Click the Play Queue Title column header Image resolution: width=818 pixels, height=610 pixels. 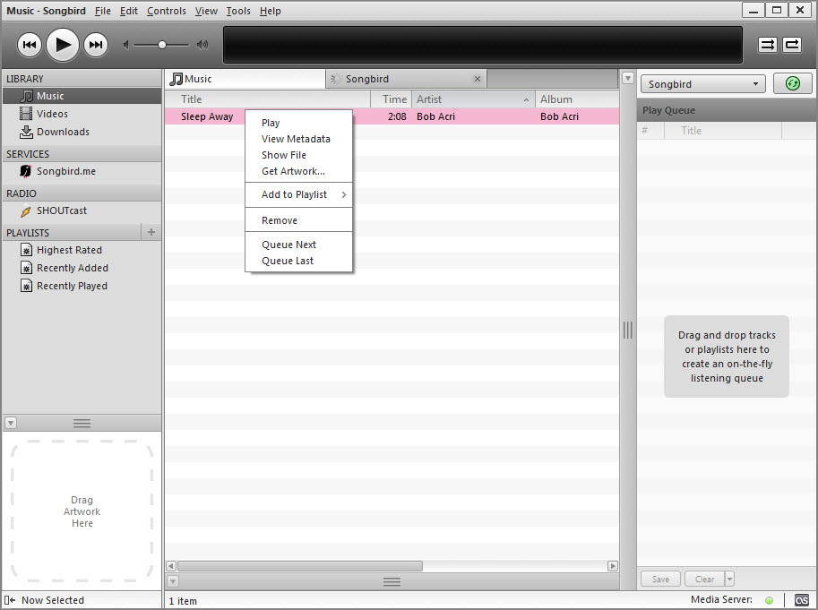[x=723, y=131]
